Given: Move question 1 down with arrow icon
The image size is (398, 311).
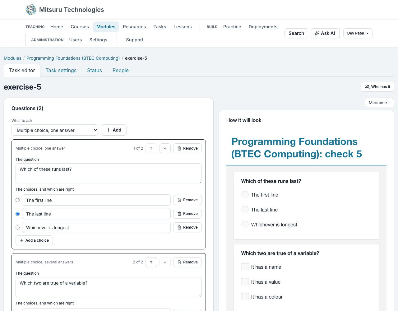Looking at the screenshot, I should tap(165, 148).
